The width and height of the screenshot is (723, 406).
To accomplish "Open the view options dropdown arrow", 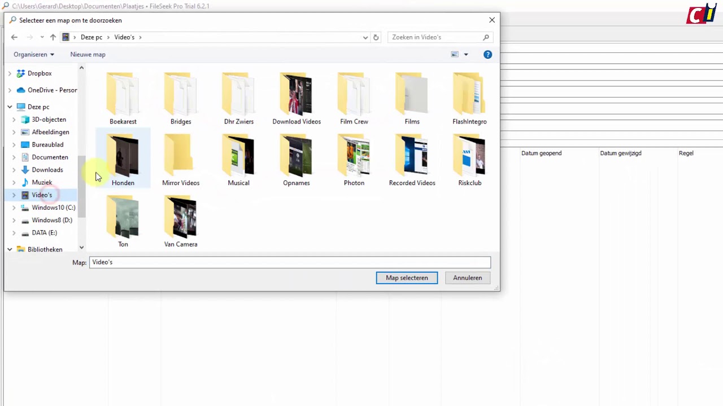I will click(x=466, y=55).
